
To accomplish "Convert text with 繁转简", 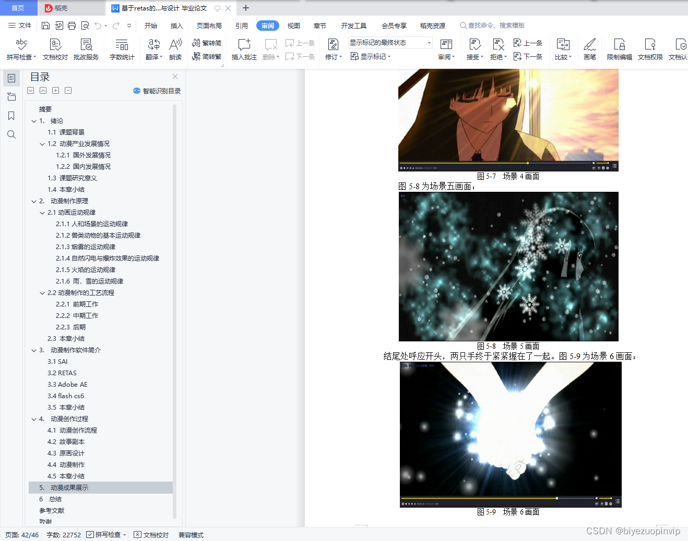I will 207,43.
